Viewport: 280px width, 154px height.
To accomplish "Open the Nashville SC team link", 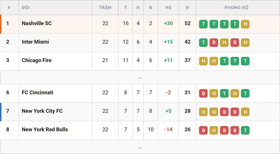I will pos(37,23).
